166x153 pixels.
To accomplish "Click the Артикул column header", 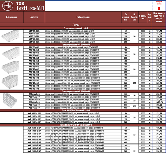I will tap(34, 17).
